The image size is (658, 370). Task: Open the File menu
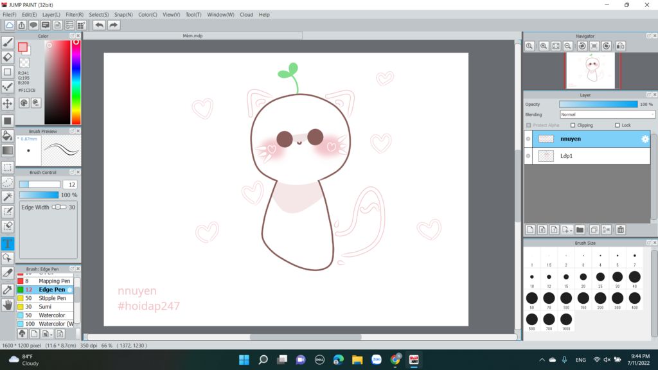(9, 15)
